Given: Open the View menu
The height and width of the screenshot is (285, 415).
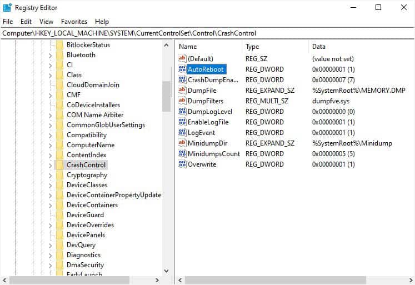Looking at the screenshot, I should coord(46,22).
